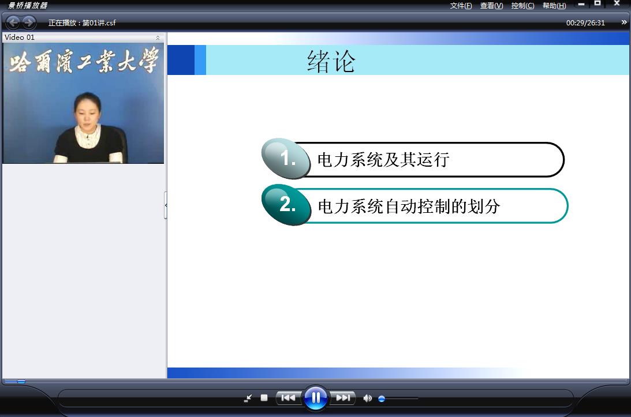Pause the lecture playback
Image resolution: width=631 pixels, height=417 pixels.
pos(315,398)
